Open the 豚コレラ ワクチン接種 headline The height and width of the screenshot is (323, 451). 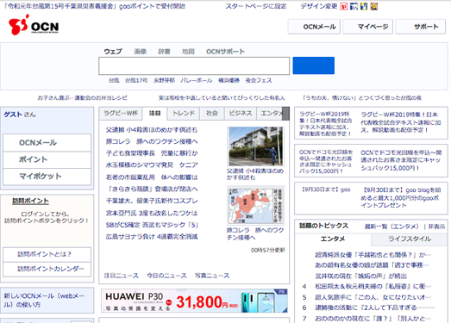coord(152,141)
